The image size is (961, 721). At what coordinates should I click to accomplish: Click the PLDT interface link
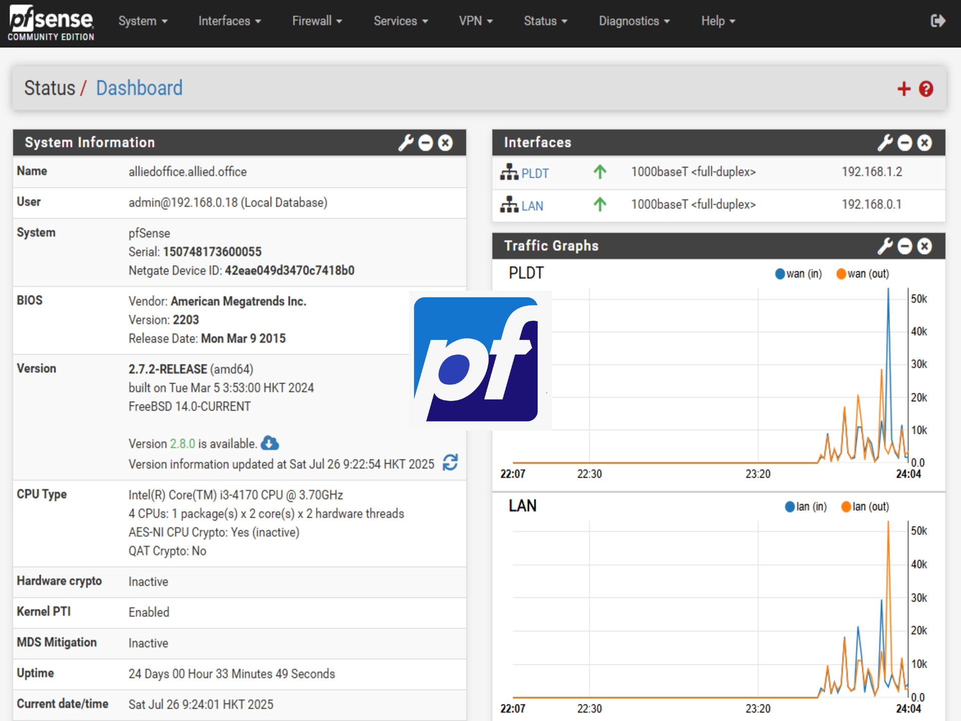coord(535,173)
